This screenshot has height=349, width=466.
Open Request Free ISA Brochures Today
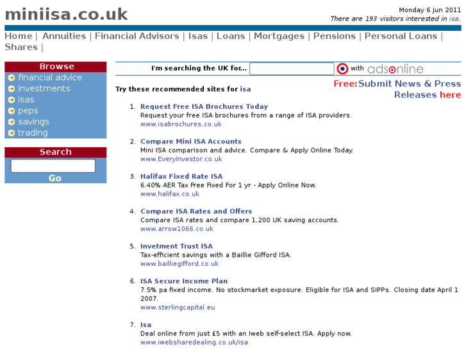tap(204, 106)
